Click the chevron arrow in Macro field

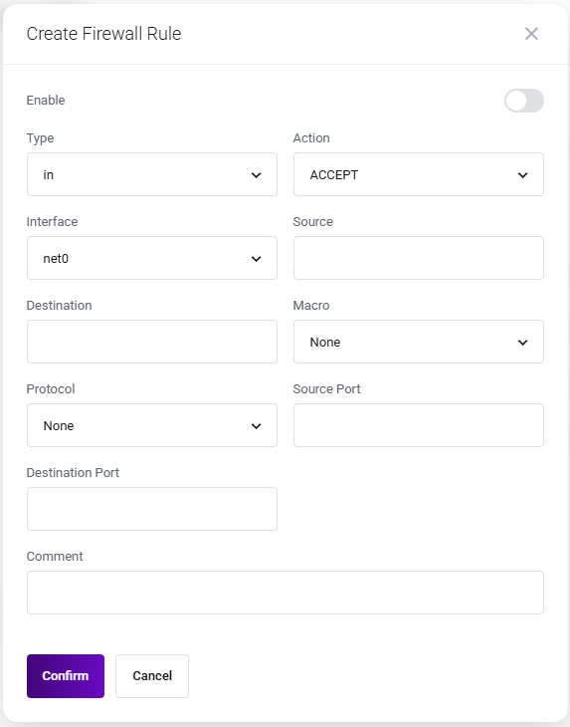pos(523,343)
